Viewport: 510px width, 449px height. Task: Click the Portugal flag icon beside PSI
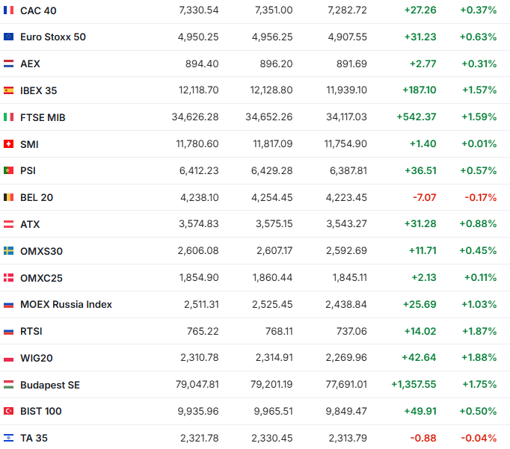[x=8, y=170]
